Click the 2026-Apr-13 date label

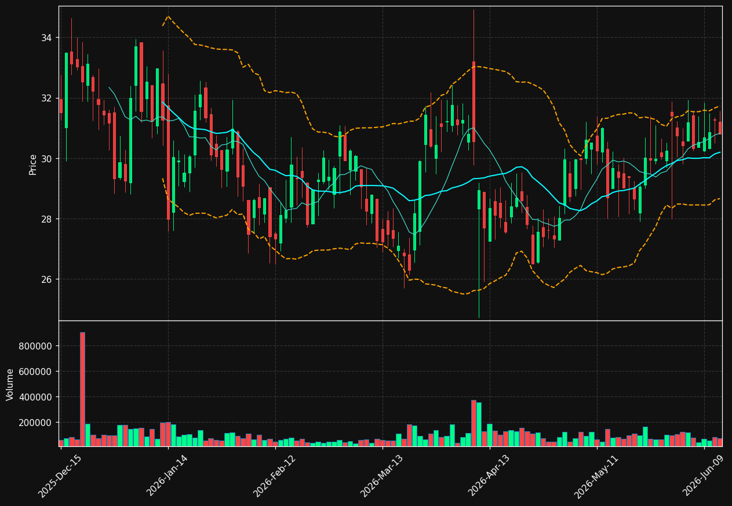(x=489, y=476)
